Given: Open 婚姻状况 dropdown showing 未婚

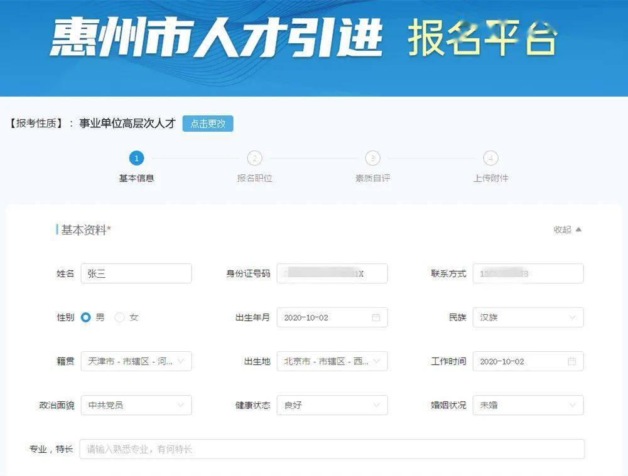Looking at the screenshot, I should pos(528,405).
